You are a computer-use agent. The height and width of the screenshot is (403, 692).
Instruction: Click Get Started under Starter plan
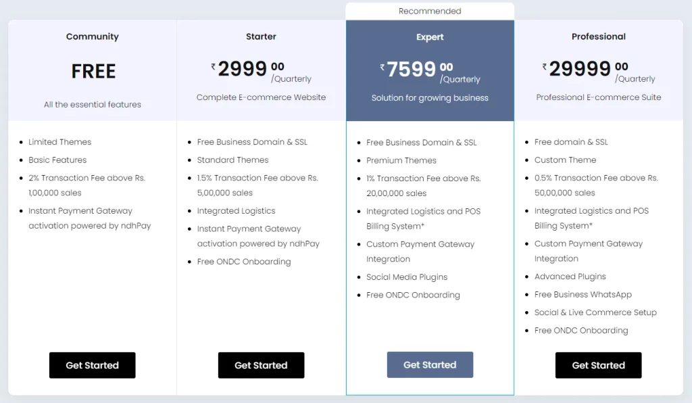click(x=261, y=365)
